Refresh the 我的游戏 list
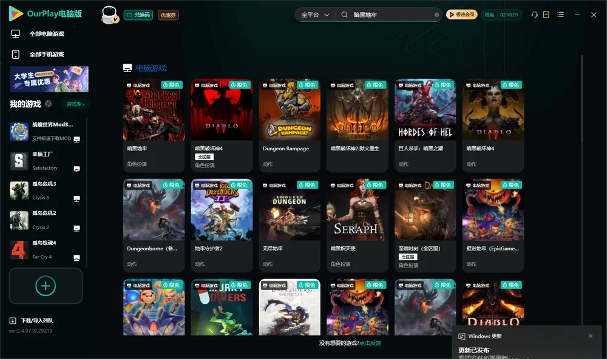Image resolution: width=607 pixels, height=359 pixels. coord(49,104)
